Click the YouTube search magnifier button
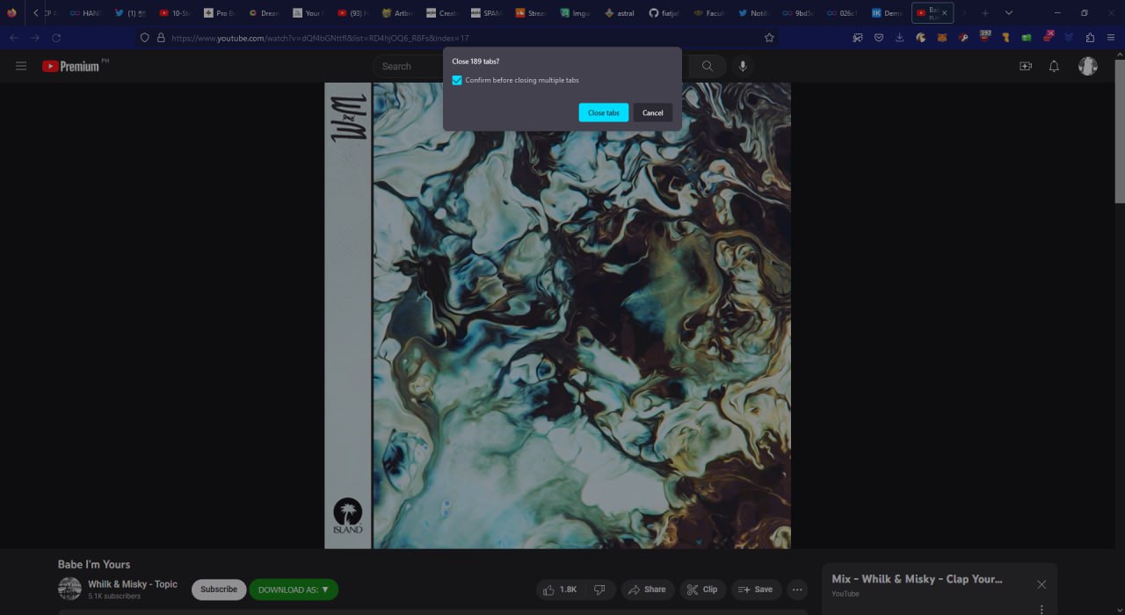The width and height of the screenshot is (1125, 615). click(708, 66)
